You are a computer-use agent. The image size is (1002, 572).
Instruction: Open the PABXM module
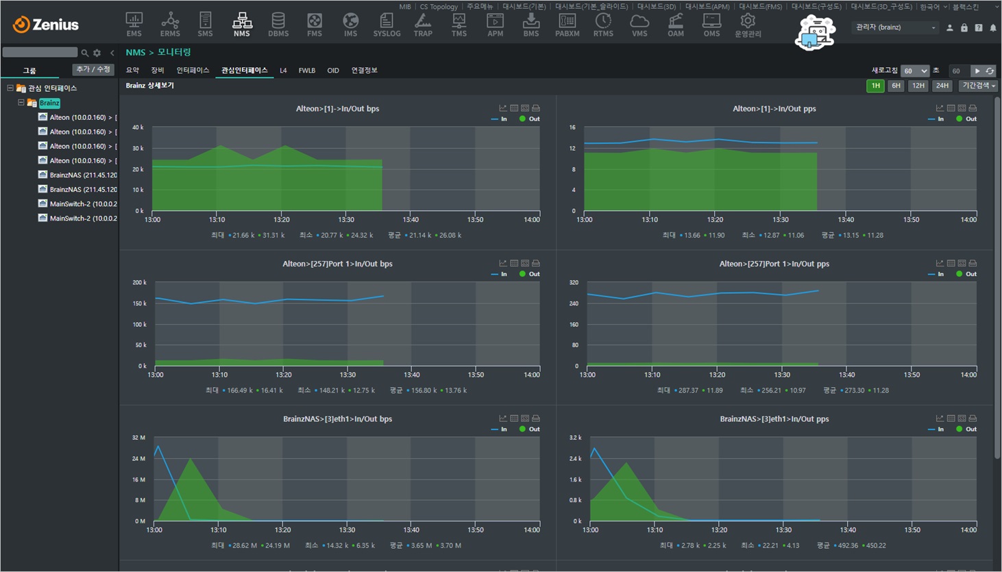pos(567,25)
